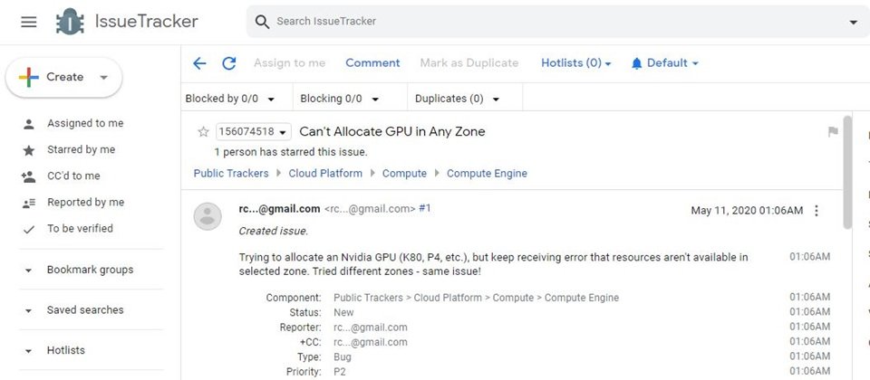Star issue 156074518

tap(204, 132)
